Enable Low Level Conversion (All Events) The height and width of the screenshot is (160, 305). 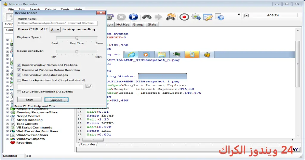click(19, 92)
